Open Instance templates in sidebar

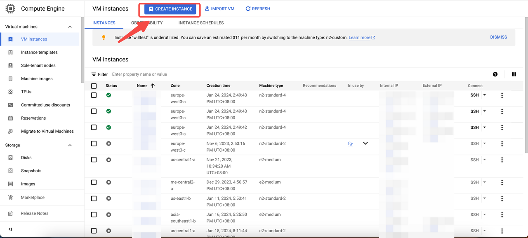(39, 52)
